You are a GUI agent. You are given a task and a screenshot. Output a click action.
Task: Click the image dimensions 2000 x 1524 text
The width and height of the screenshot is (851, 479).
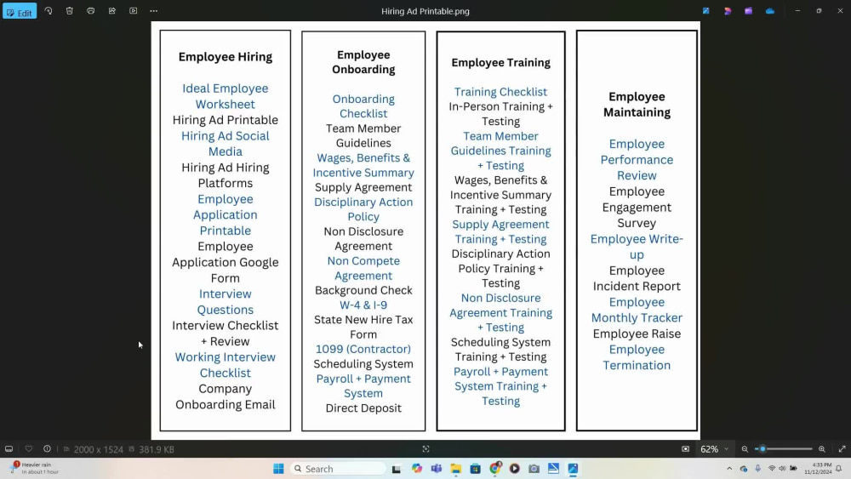98,449
